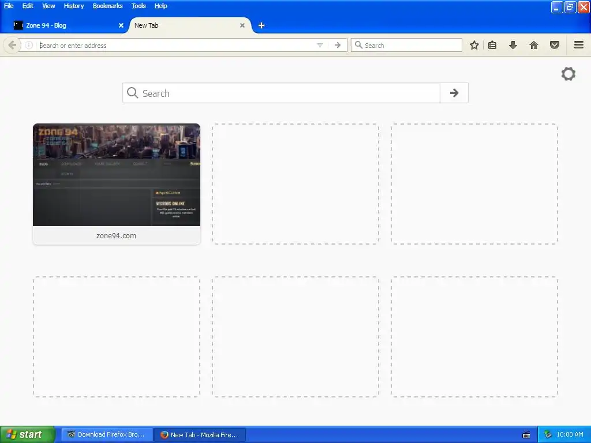Submit page search with arrow button

[454, 93]
